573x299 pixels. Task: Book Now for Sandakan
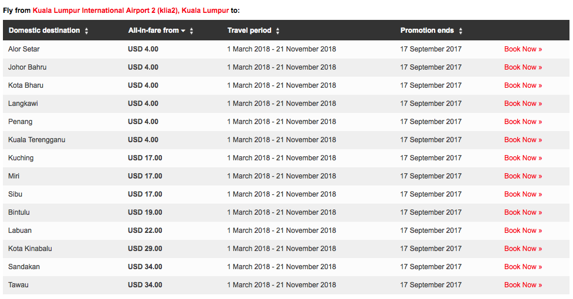coord(523,267)
